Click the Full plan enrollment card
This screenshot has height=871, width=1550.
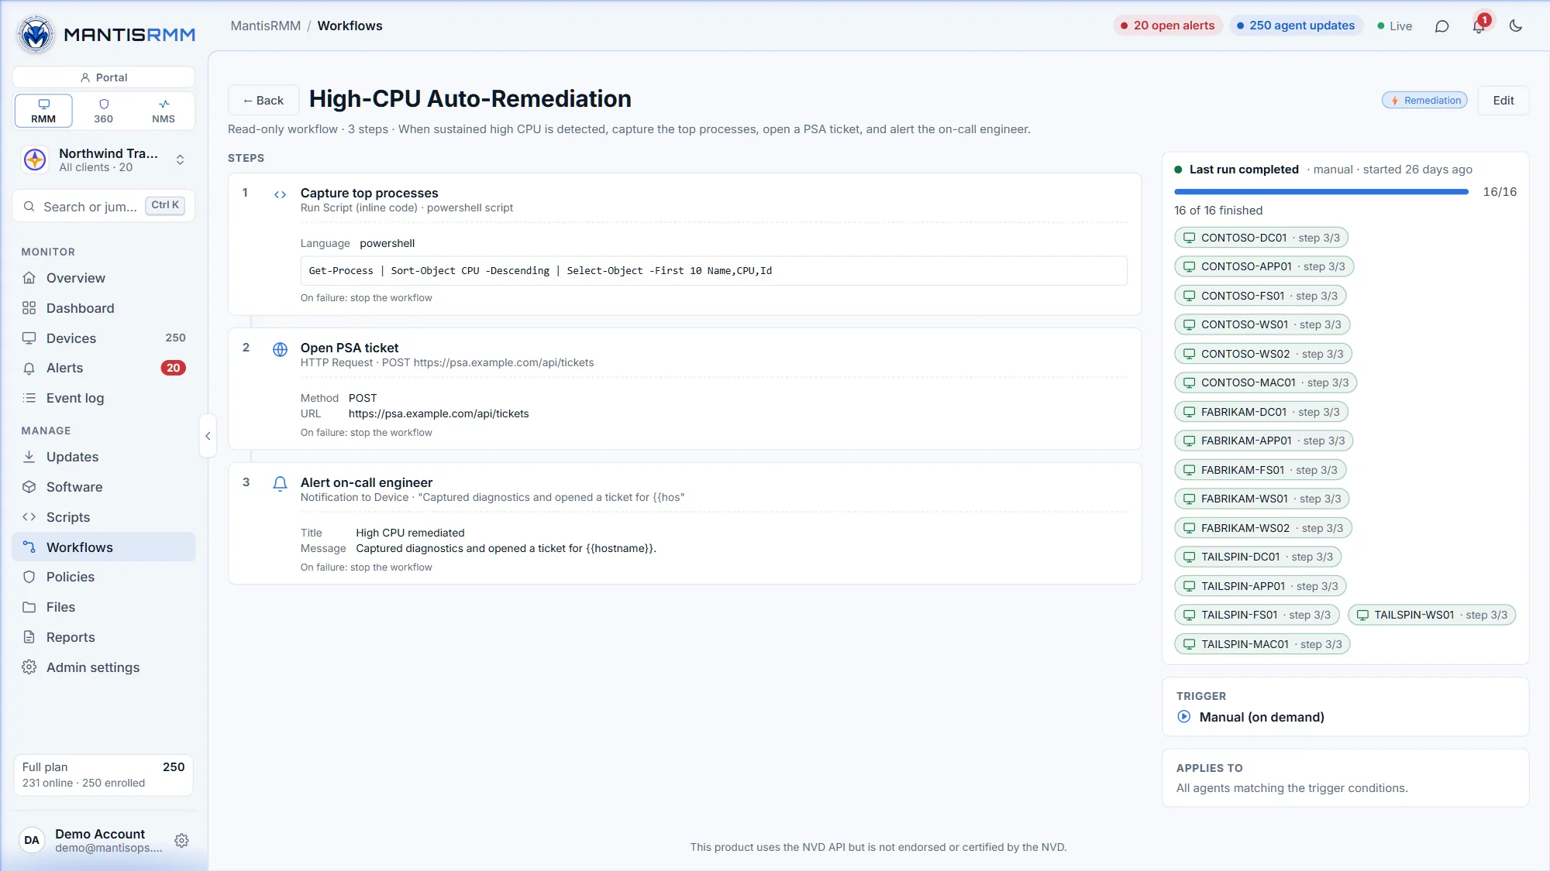click(104, 774)
